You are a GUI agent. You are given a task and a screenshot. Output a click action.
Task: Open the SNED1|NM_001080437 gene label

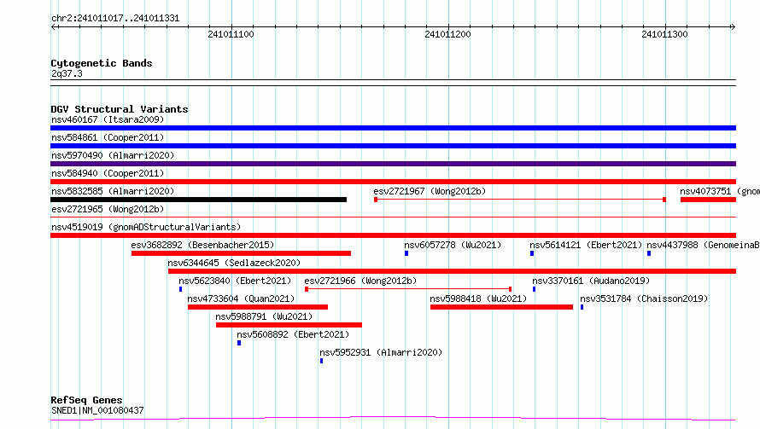97,410
